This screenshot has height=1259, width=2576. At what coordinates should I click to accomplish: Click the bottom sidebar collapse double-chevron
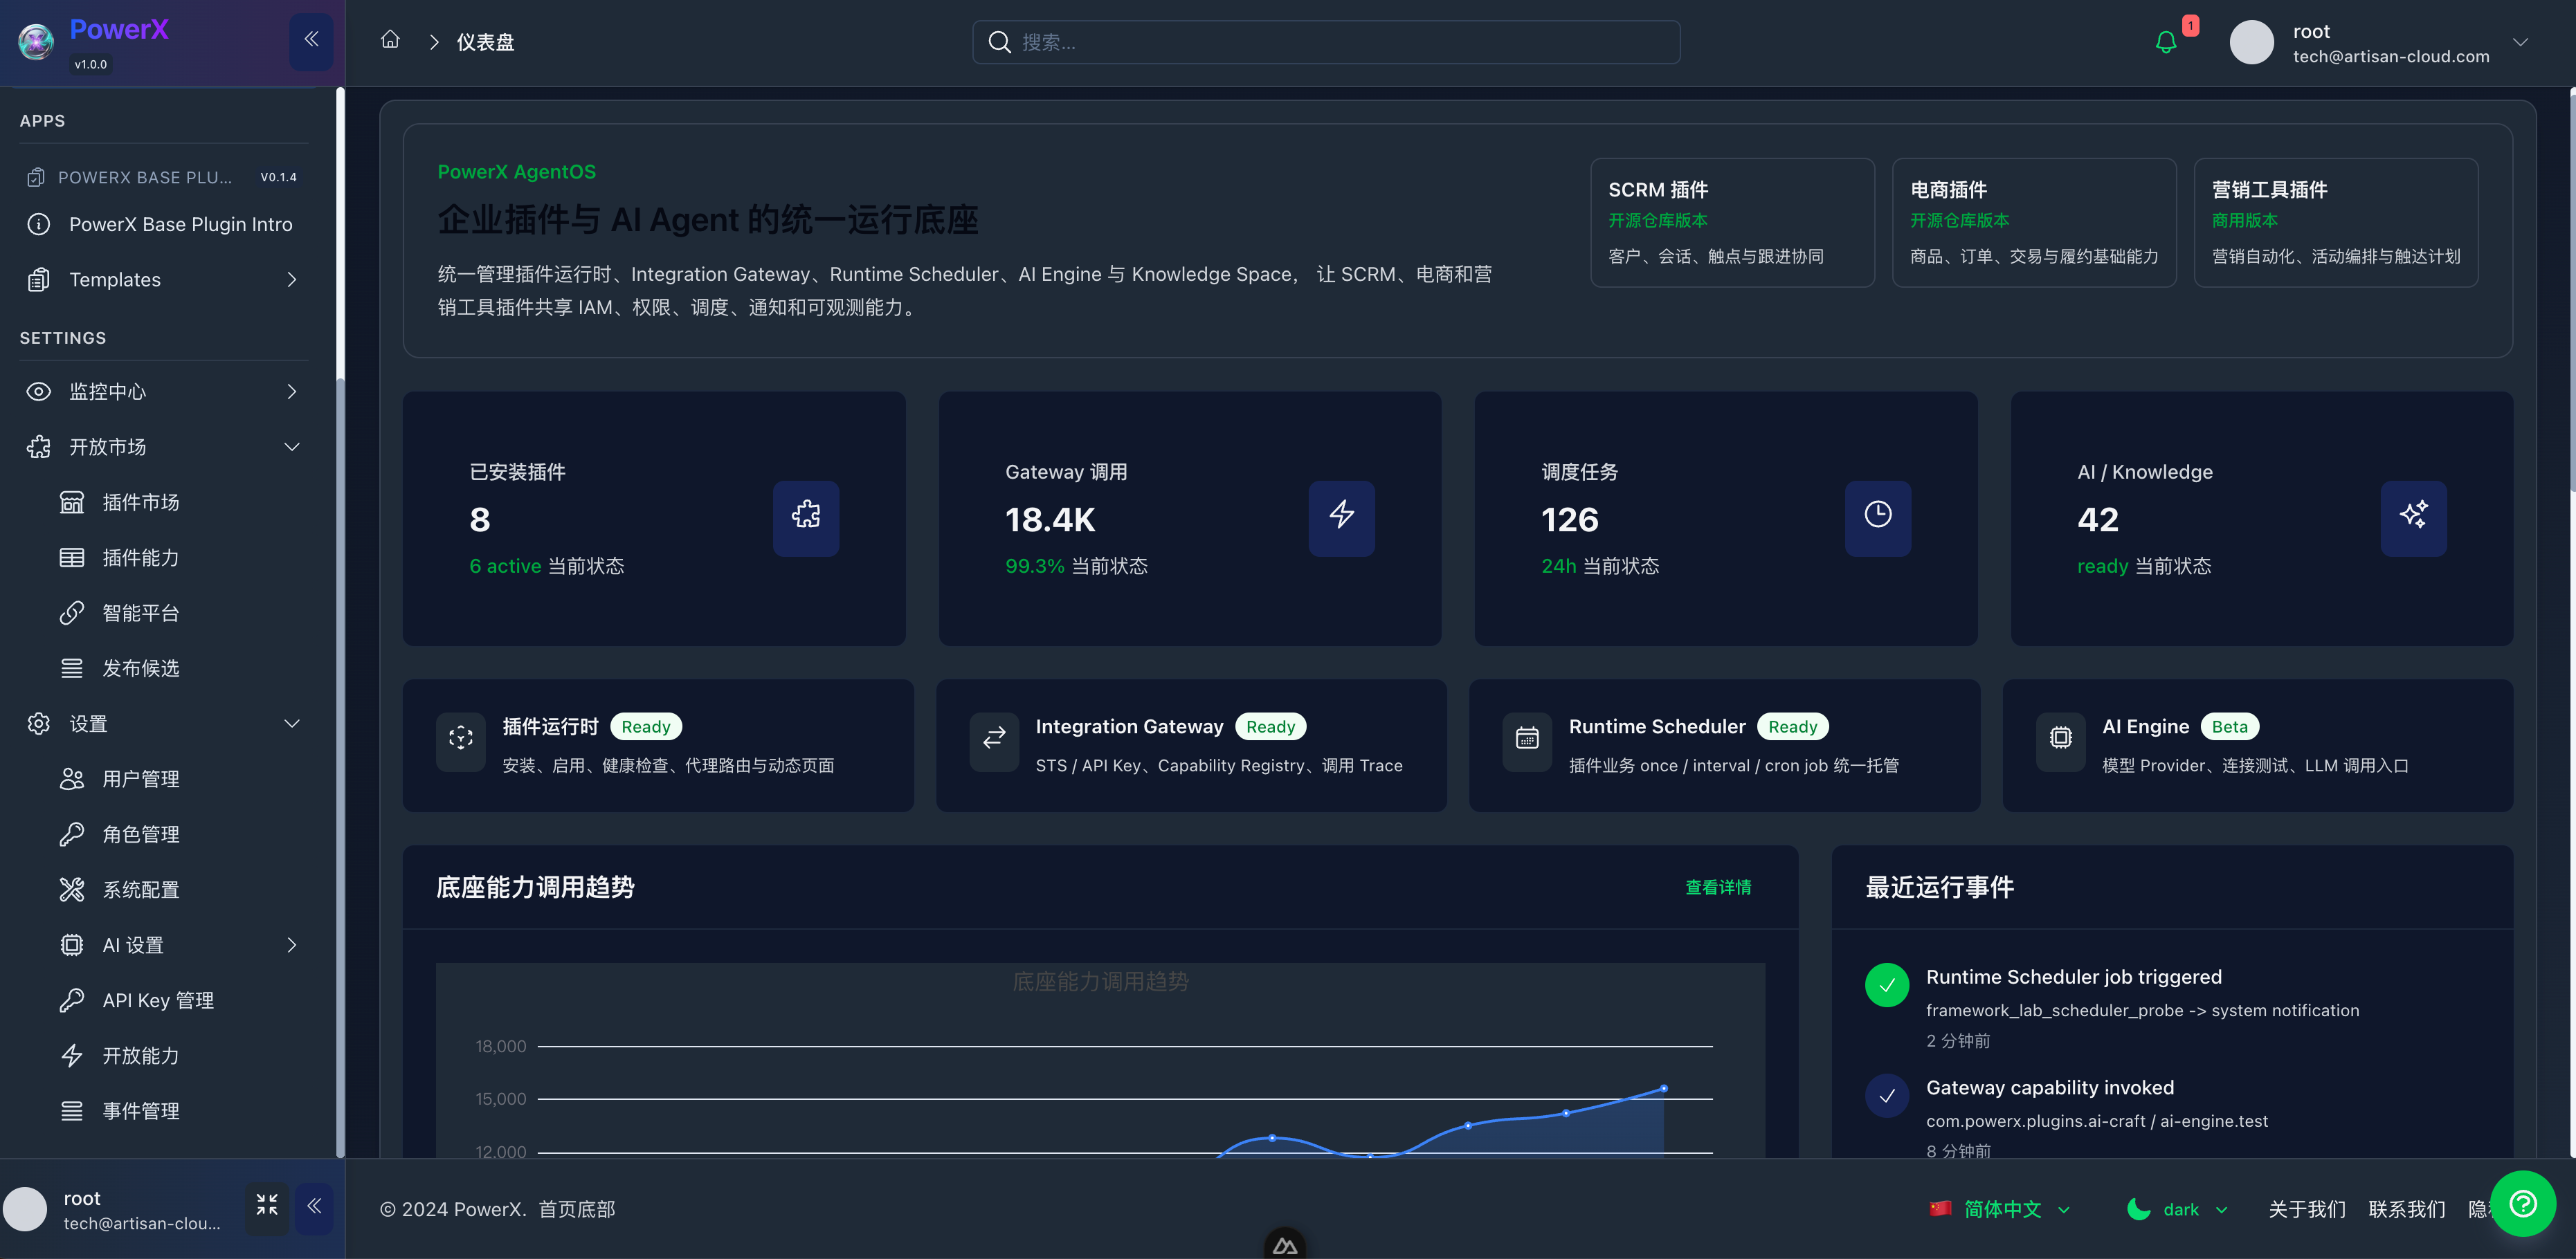[x=314, y=1206]
